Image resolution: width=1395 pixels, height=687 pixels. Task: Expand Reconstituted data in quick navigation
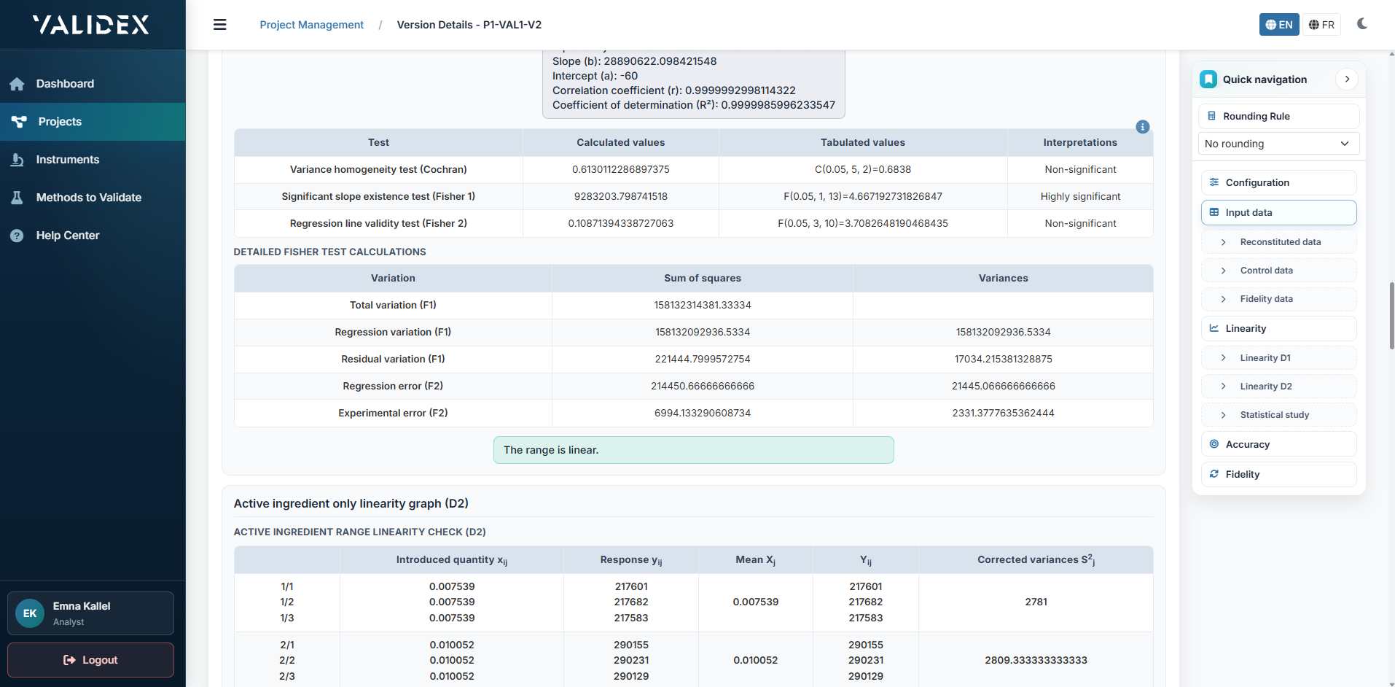[1279, 242]
